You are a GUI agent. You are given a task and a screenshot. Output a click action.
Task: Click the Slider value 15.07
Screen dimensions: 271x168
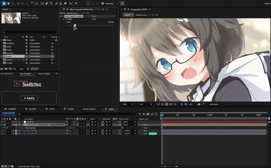[94, 19]
